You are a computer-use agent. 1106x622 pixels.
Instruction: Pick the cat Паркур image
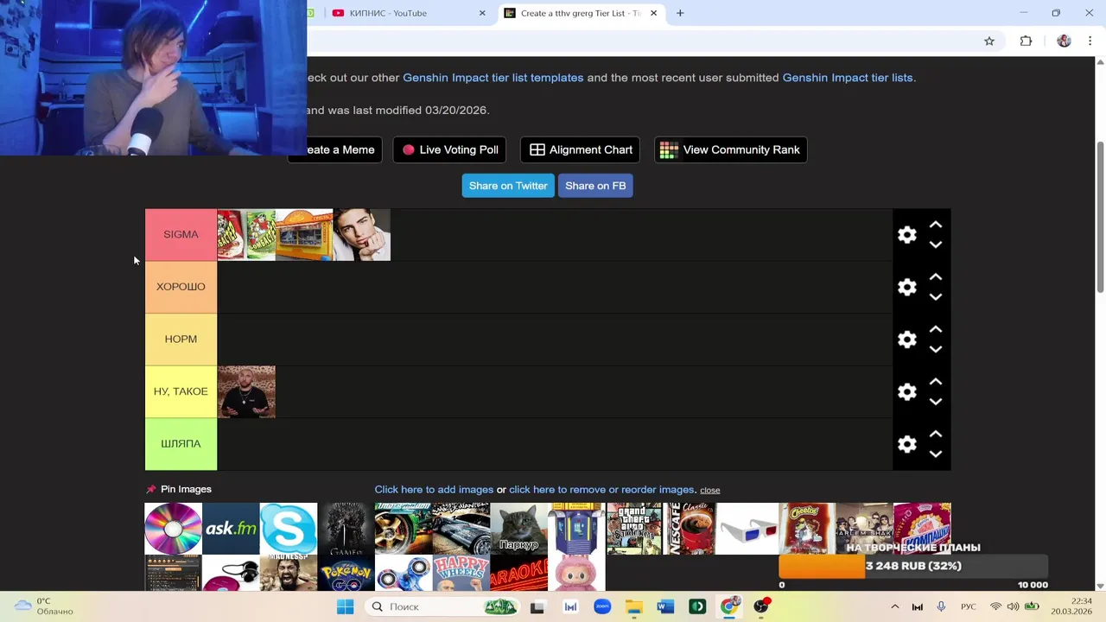tap(518, 529)
